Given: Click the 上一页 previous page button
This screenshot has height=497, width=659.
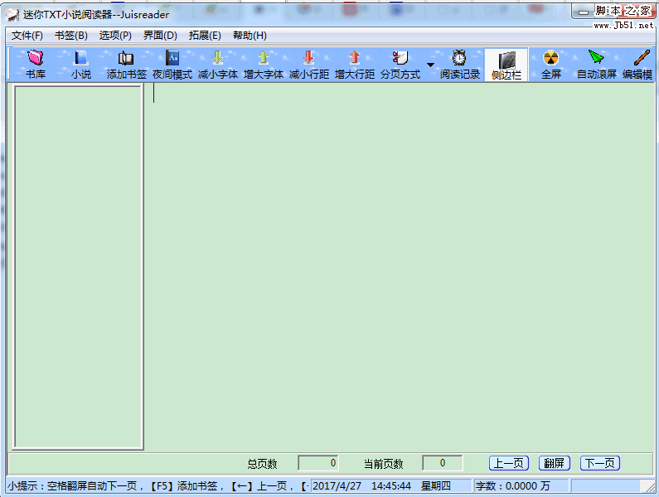Looking at the screenshot, I should coord(508,463).
